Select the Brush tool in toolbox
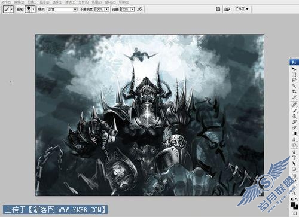Image resolution: width=299 pixels, height=217 pixels. (294, 111)
